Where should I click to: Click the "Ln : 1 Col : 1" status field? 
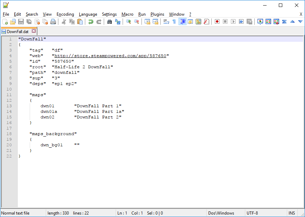click(x=130, y=213)
